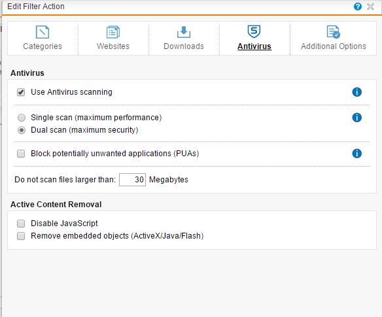Uncheck Use Antivirus scanning checkbox
Viewport: 382px width, 317px height.
21,92
